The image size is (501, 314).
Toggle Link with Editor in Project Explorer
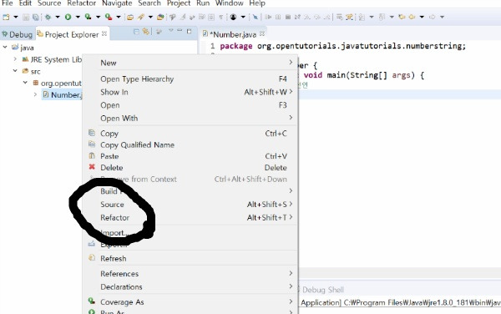tap(145, 31)
